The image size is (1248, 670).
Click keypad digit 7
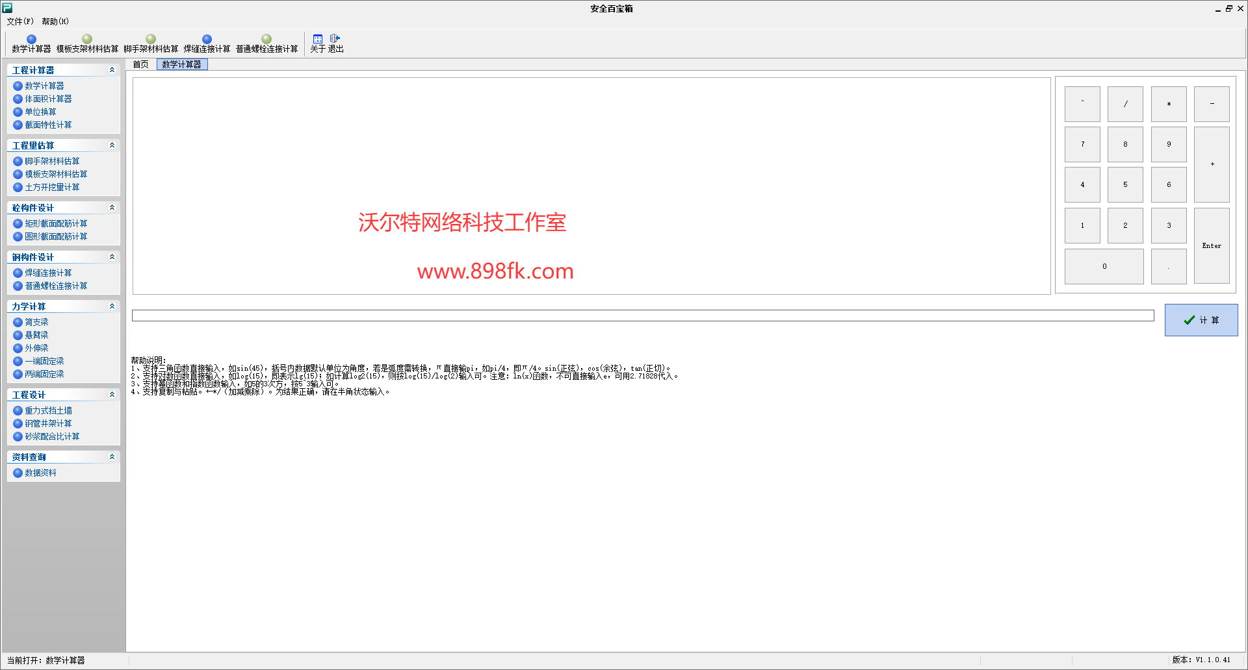pos(1082,144)
